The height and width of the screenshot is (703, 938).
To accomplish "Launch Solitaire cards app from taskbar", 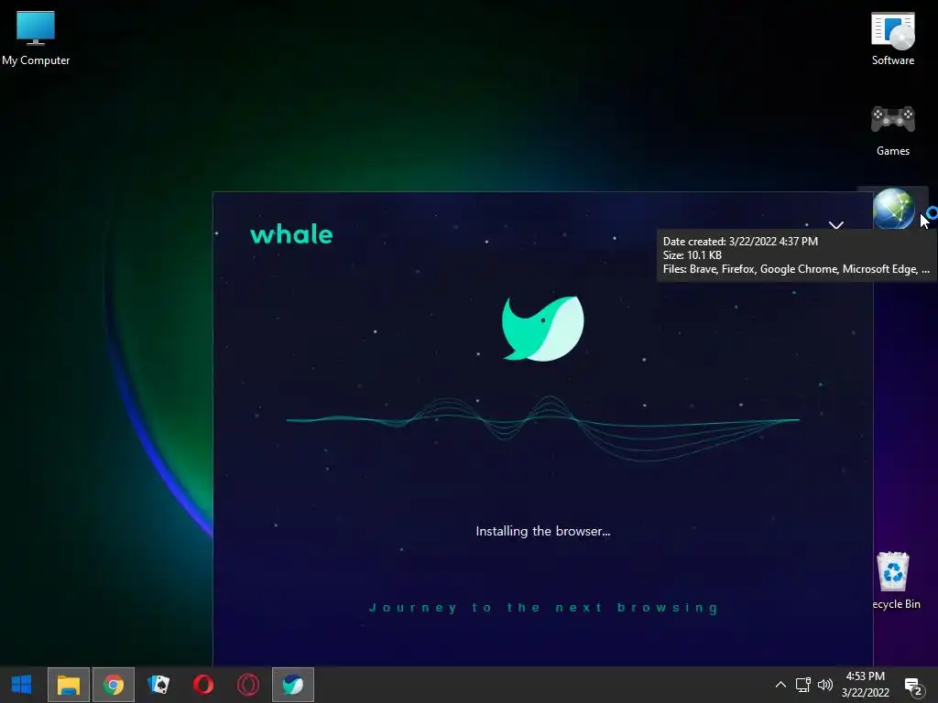I will tap(158, 685).
